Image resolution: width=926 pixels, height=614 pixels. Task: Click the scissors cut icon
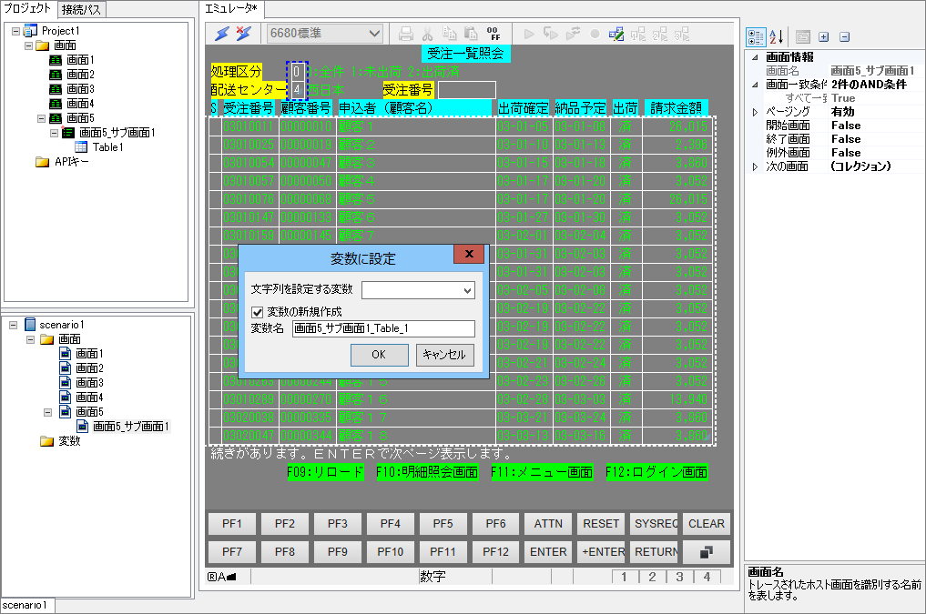coord(428,34)
